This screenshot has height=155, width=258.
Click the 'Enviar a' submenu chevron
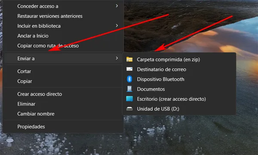(117, 58)
